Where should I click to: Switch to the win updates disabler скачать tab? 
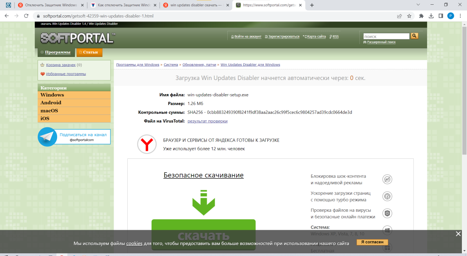[196, 5]
